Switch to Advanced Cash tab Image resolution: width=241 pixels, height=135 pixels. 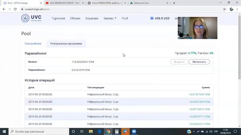click(x=149, y=3)
